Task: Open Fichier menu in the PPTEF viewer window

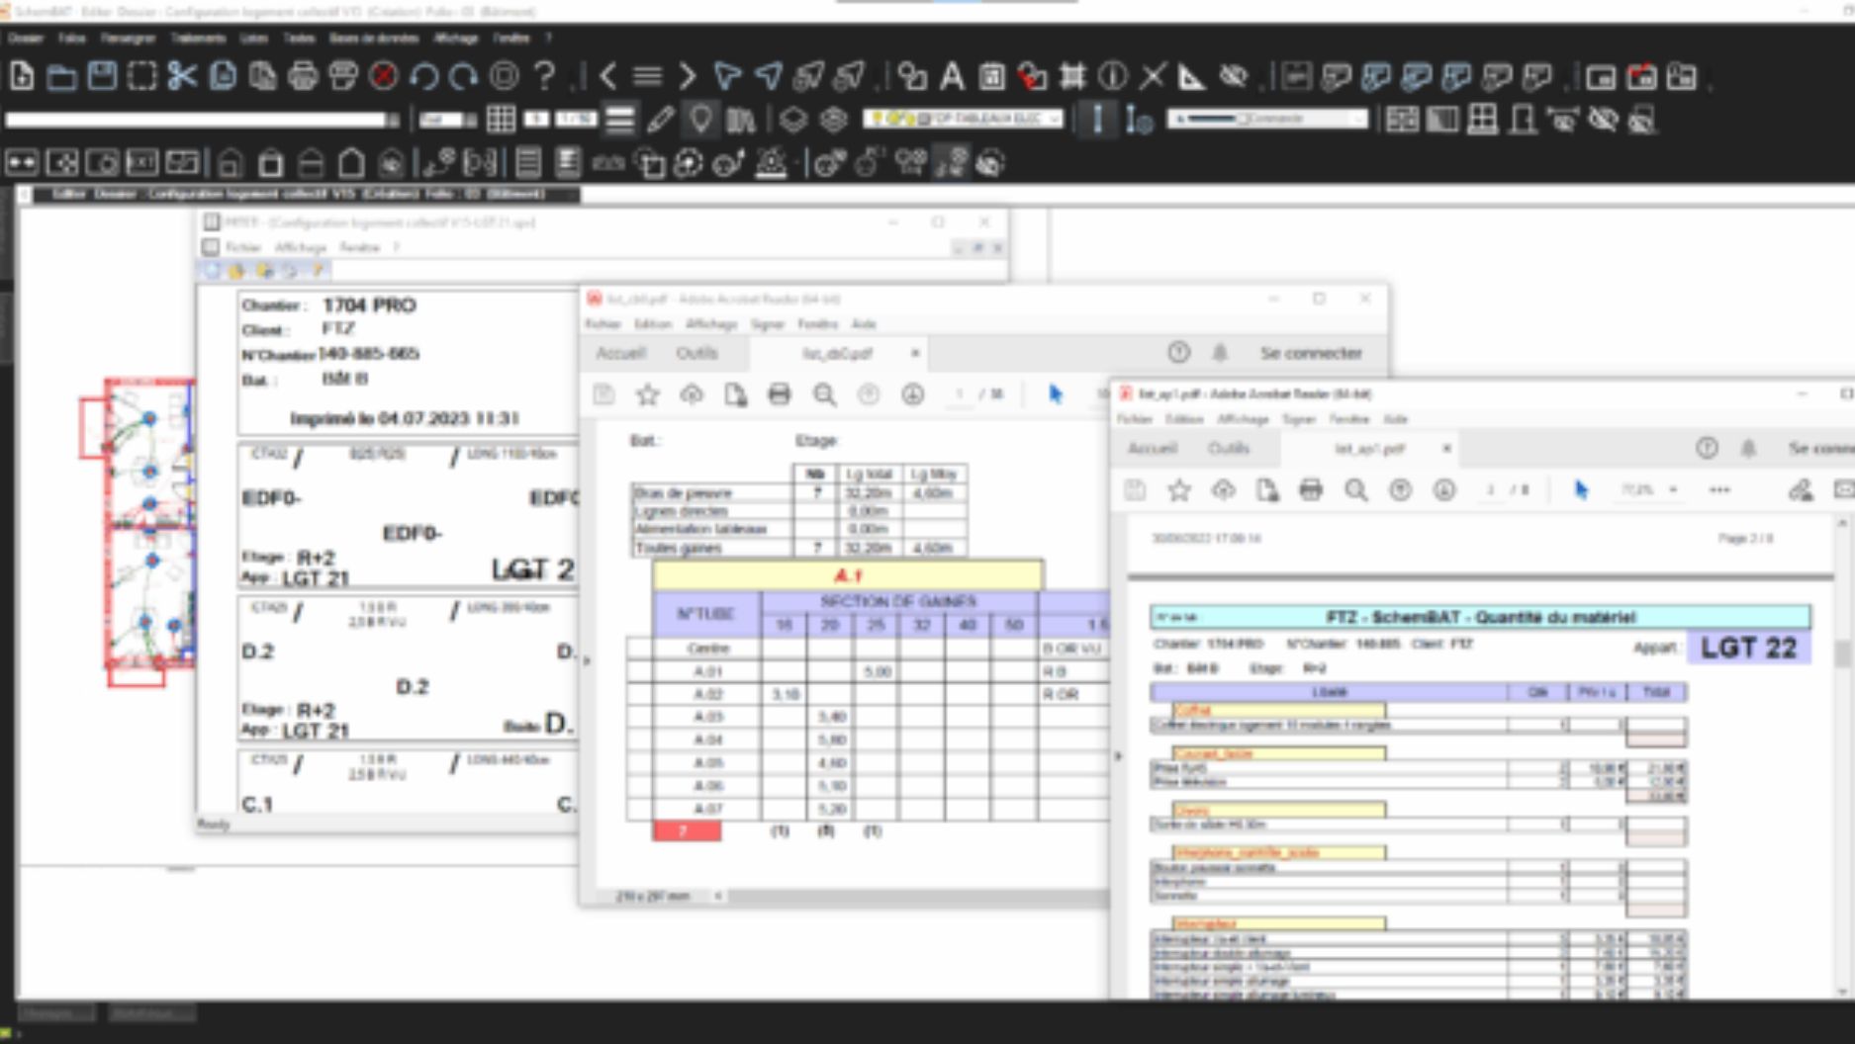Action: [x=242, y=247]
